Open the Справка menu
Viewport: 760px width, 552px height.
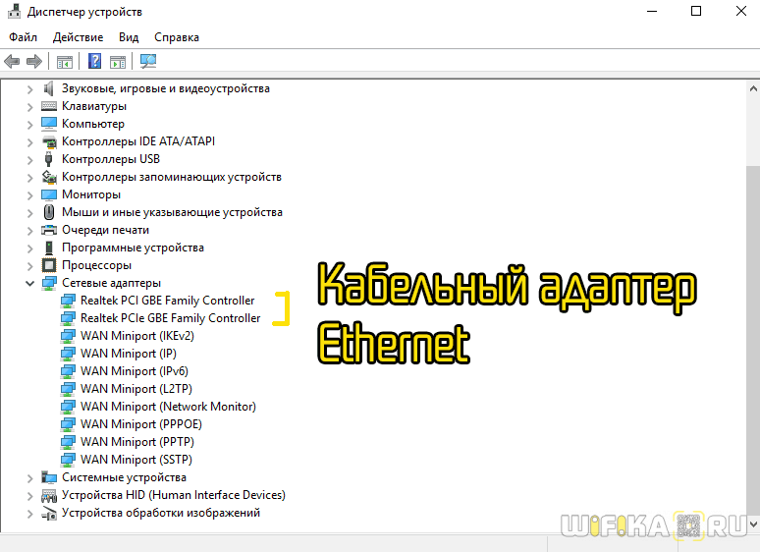[177, 37]
